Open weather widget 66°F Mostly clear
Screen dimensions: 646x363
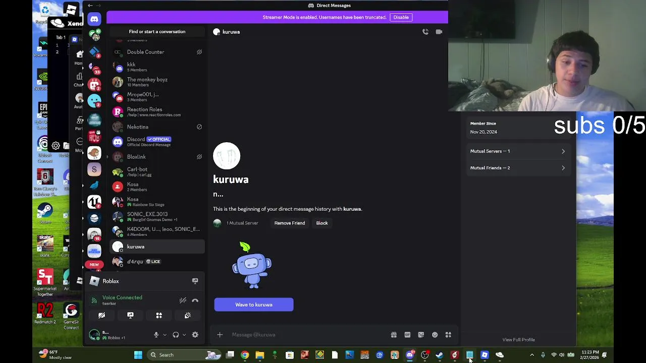(55, 355)
